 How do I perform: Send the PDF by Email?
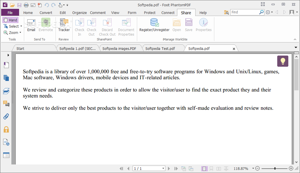coord(31,25)
